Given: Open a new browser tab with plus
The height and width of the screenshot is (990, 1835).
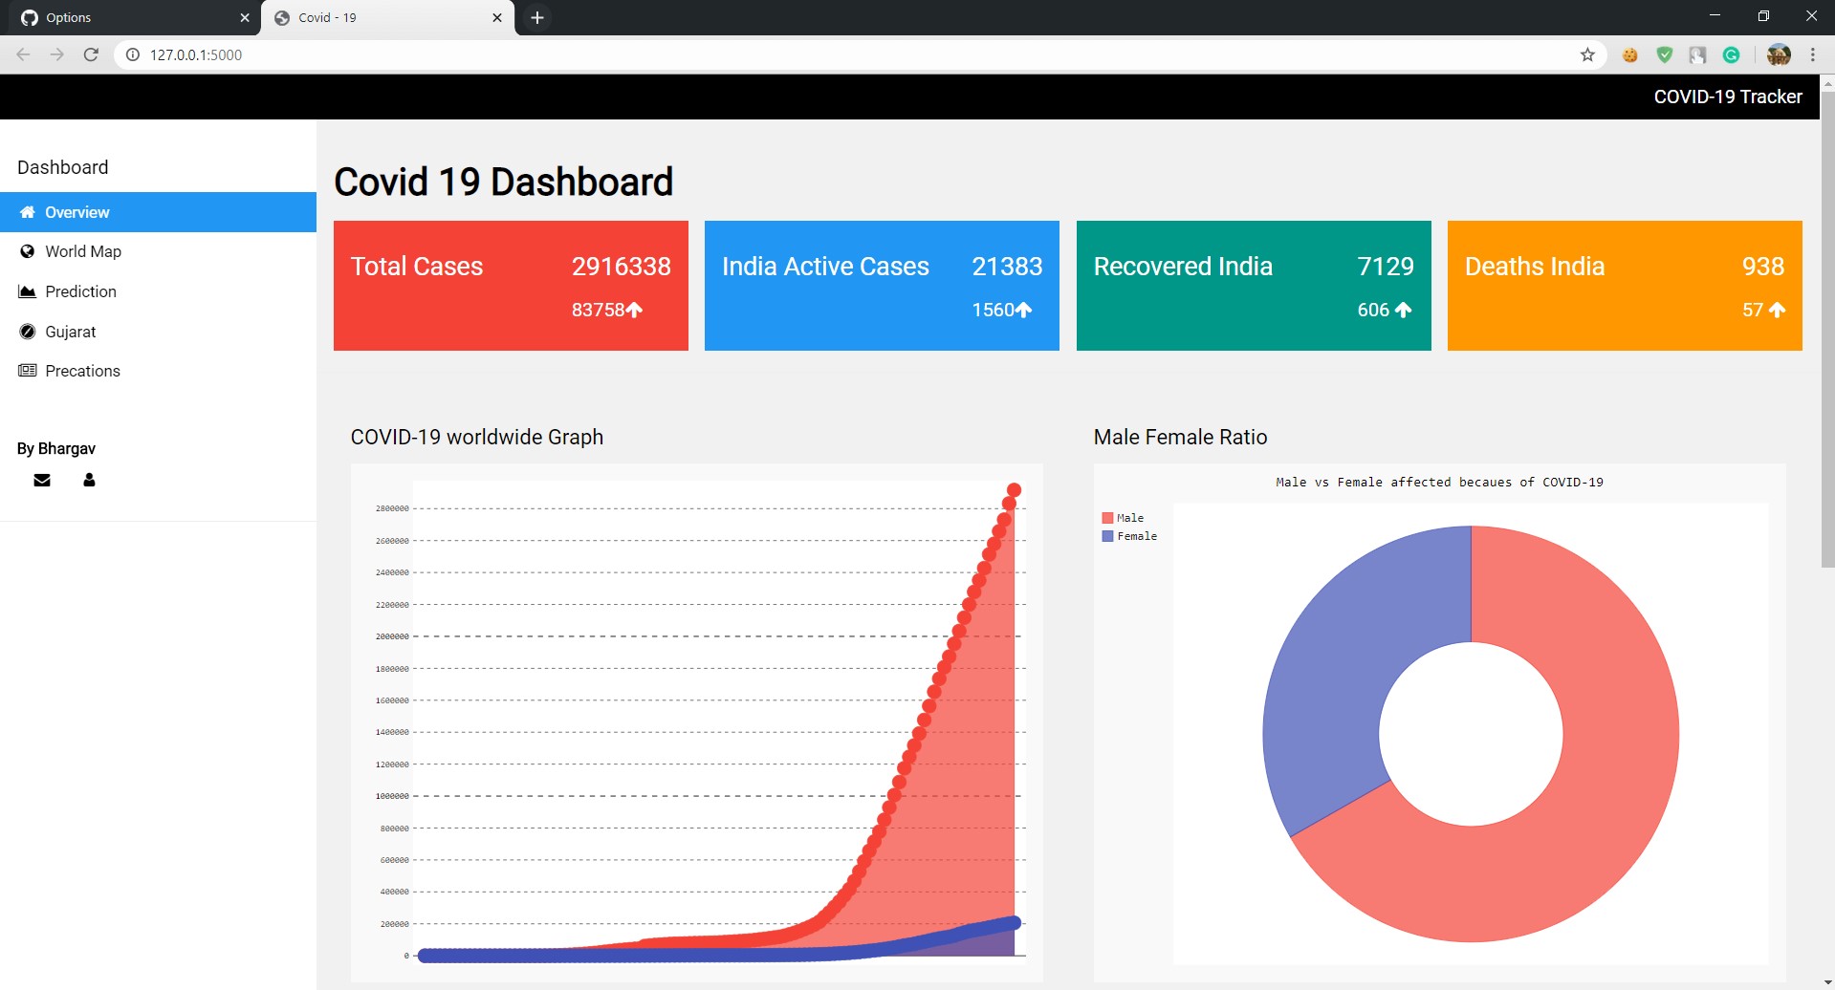Looking at the screenshot, I should (x=537, y=17).
